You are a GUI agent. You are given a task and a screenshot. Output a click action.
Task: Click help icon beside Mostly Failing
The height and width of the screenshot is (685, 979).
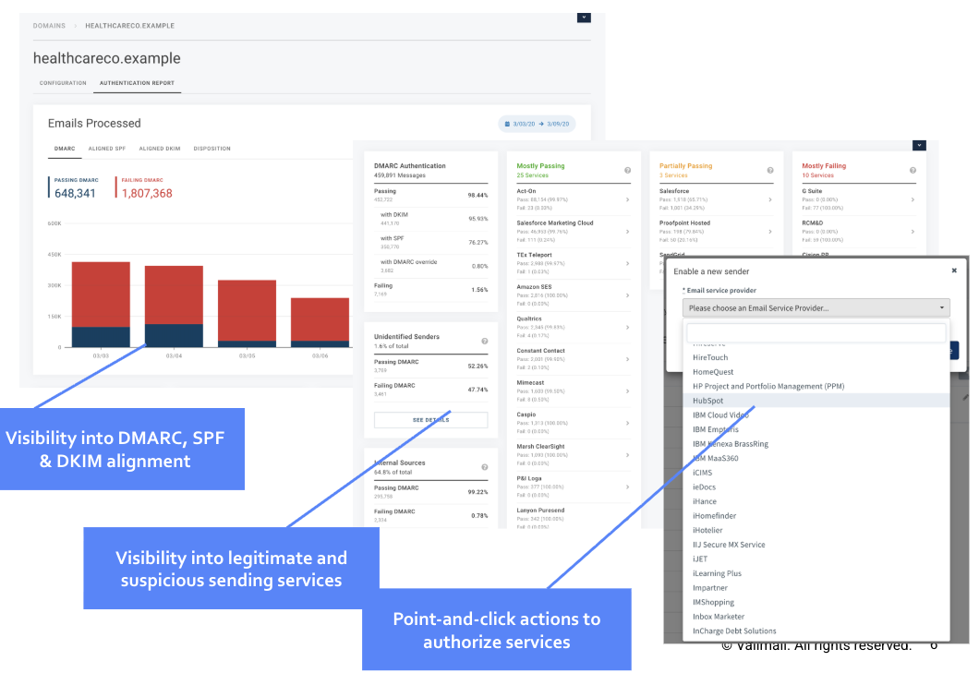pos(913,171)
